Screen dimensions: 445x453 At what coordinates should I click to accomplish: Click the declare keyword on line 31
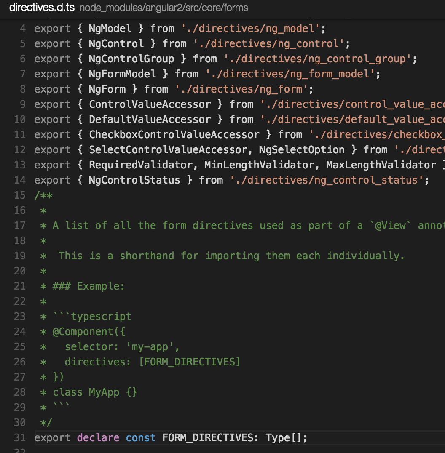98,438
